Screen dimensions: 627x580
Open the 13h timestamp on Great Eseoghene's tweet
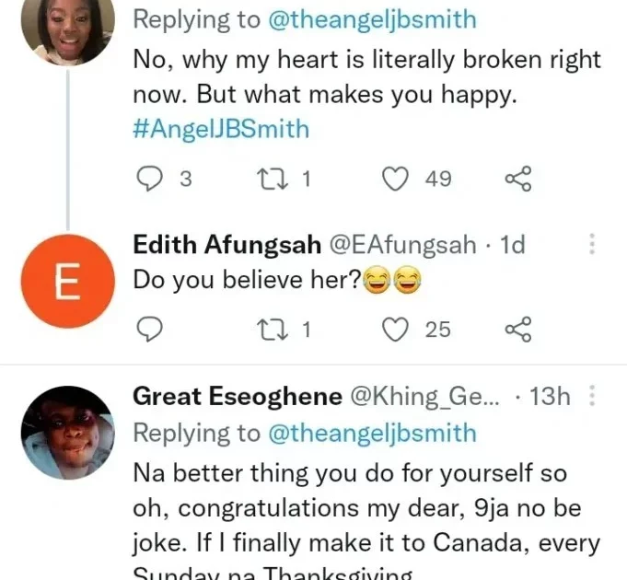tap(551, 397)
